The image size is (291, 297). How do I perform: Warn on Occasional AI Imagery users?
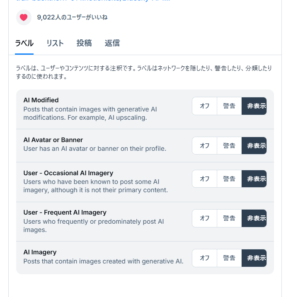(x=229, y=179)
